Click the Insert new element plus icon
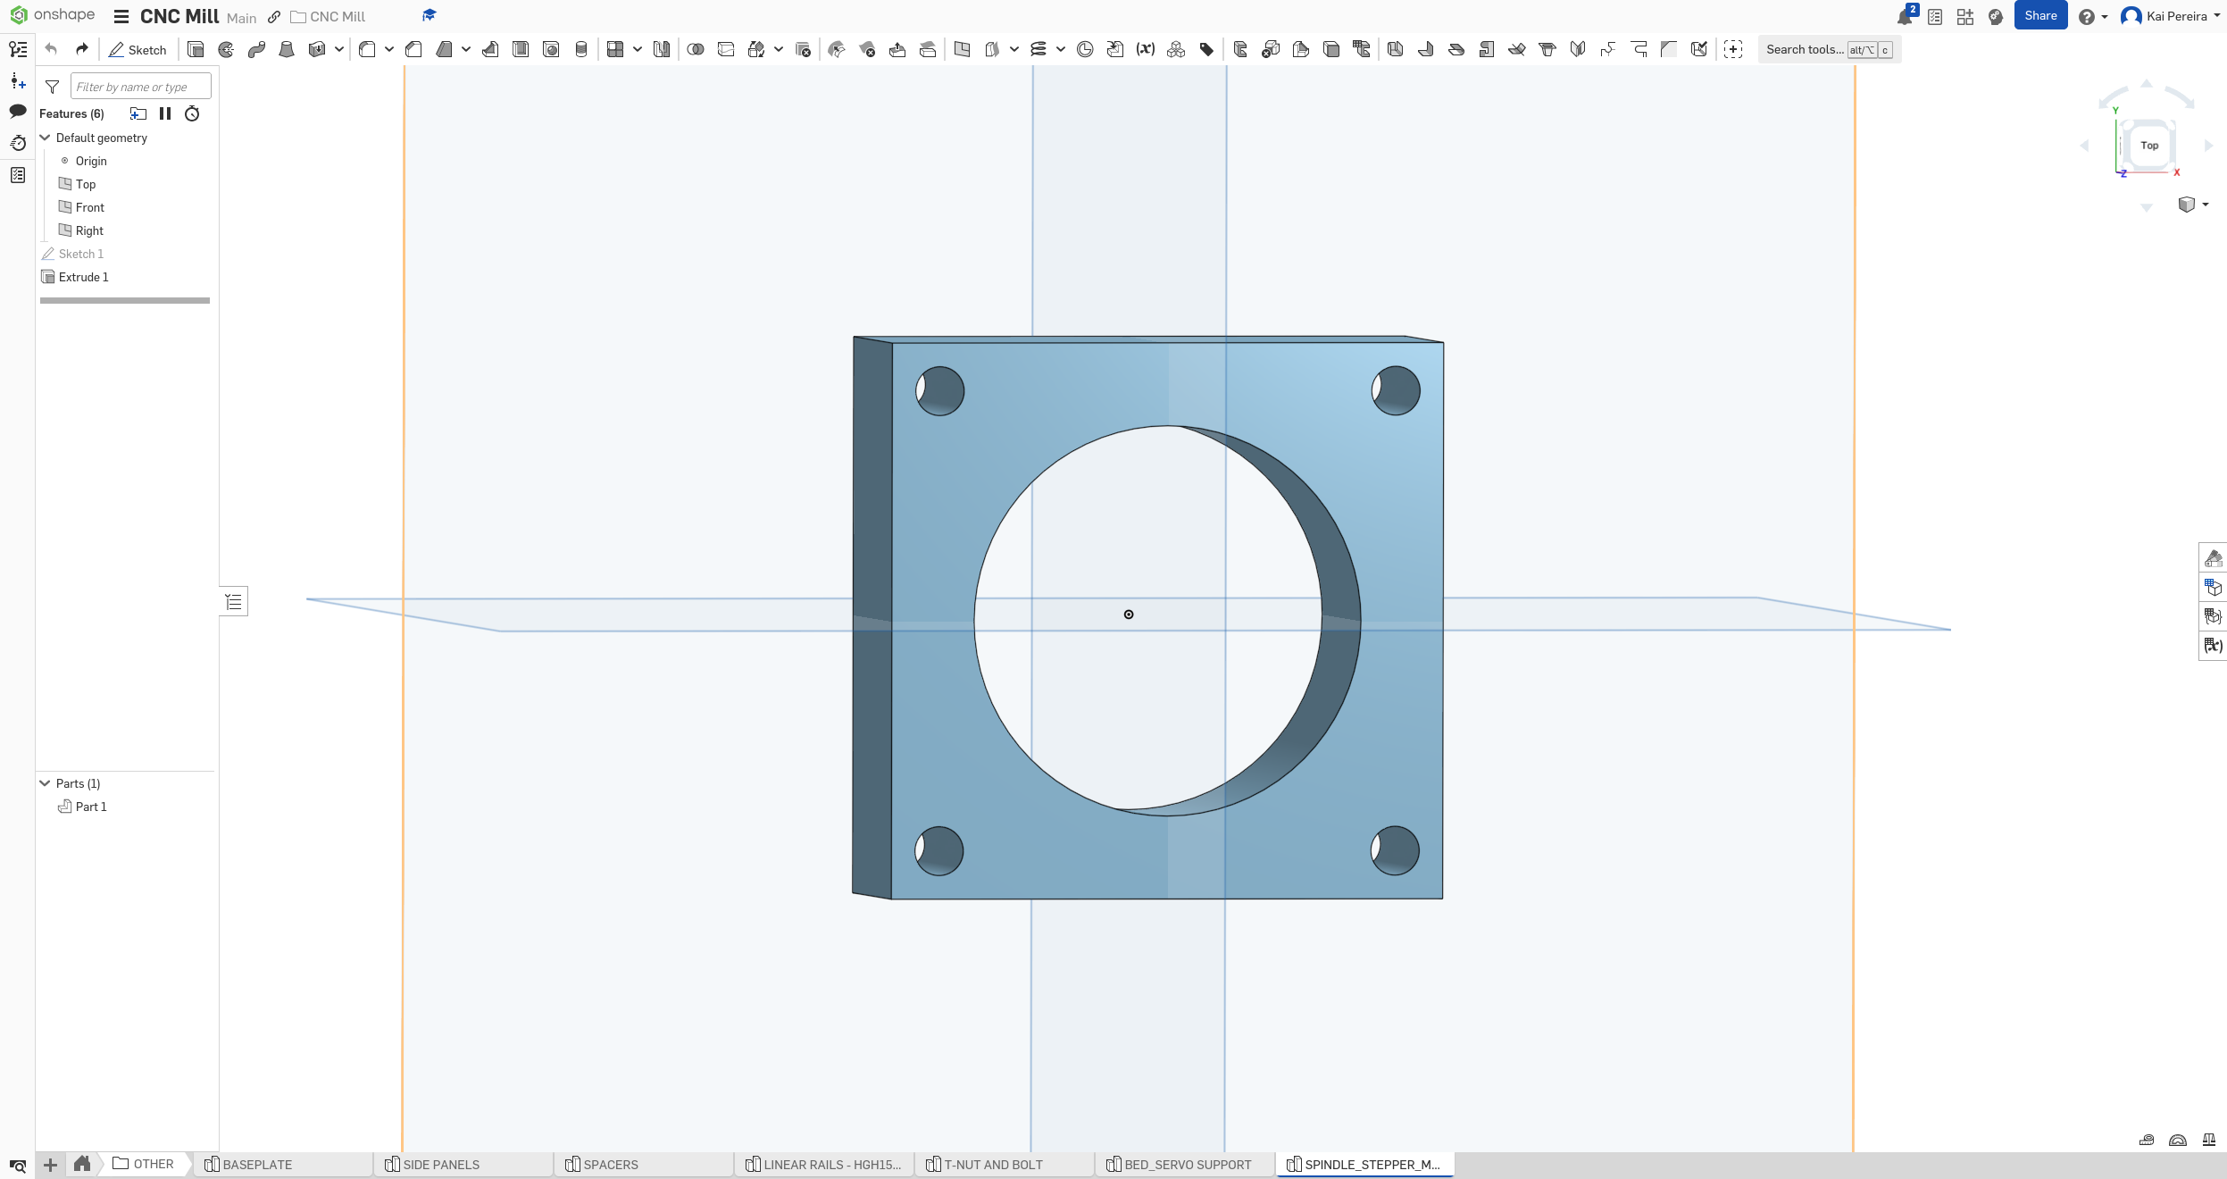2227x1179 pixels. (51, 1165)
